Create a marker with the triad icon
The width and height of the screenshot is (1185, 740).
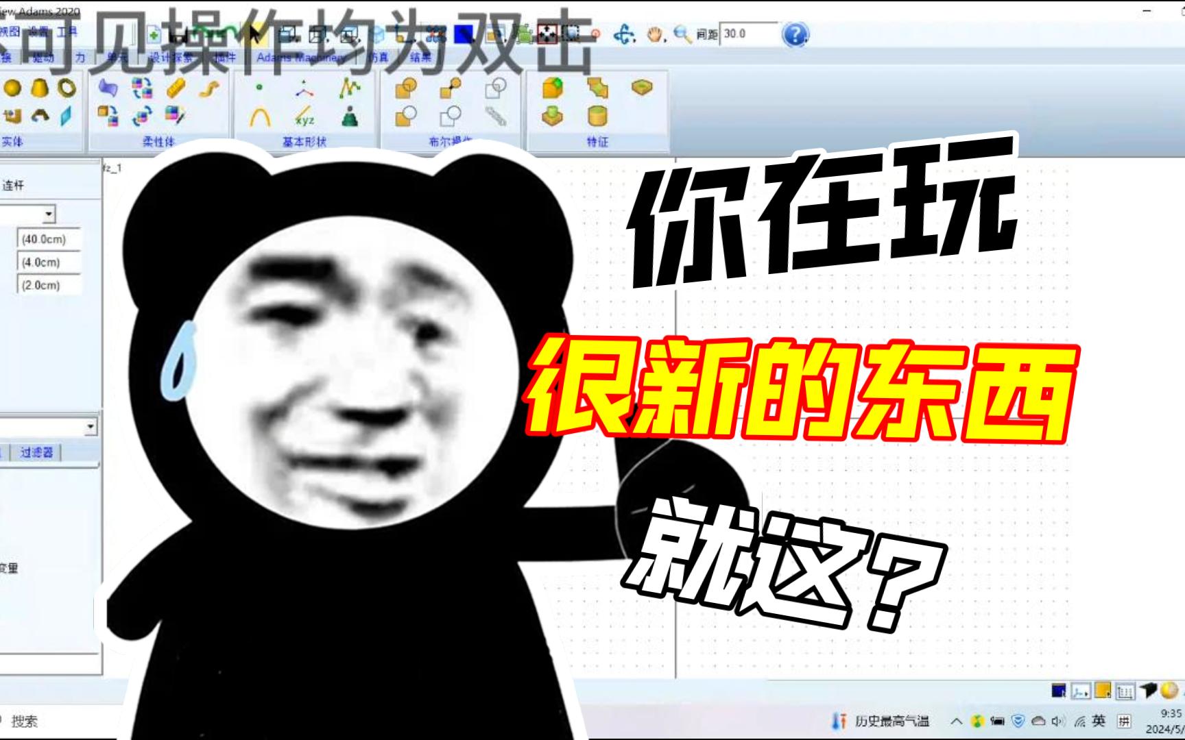click(304, 88)
